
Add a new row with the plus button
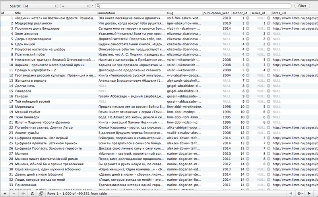pyautogui.click(x=5, y=193)
